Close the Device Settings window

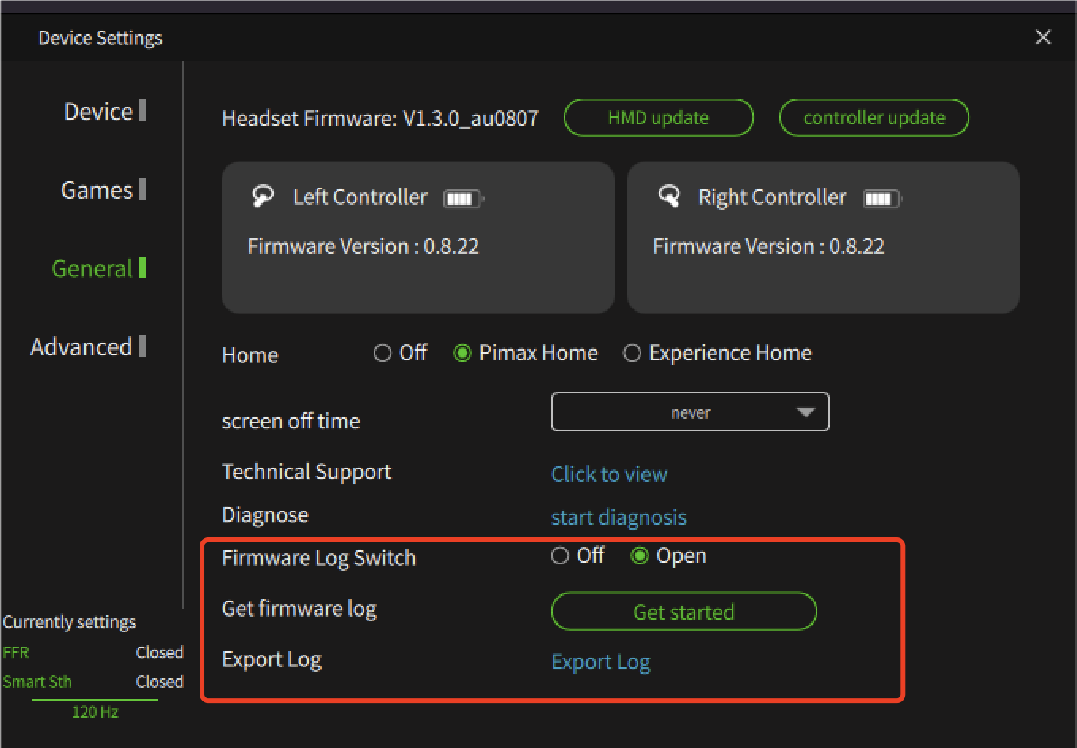(x=1043, y=37)
